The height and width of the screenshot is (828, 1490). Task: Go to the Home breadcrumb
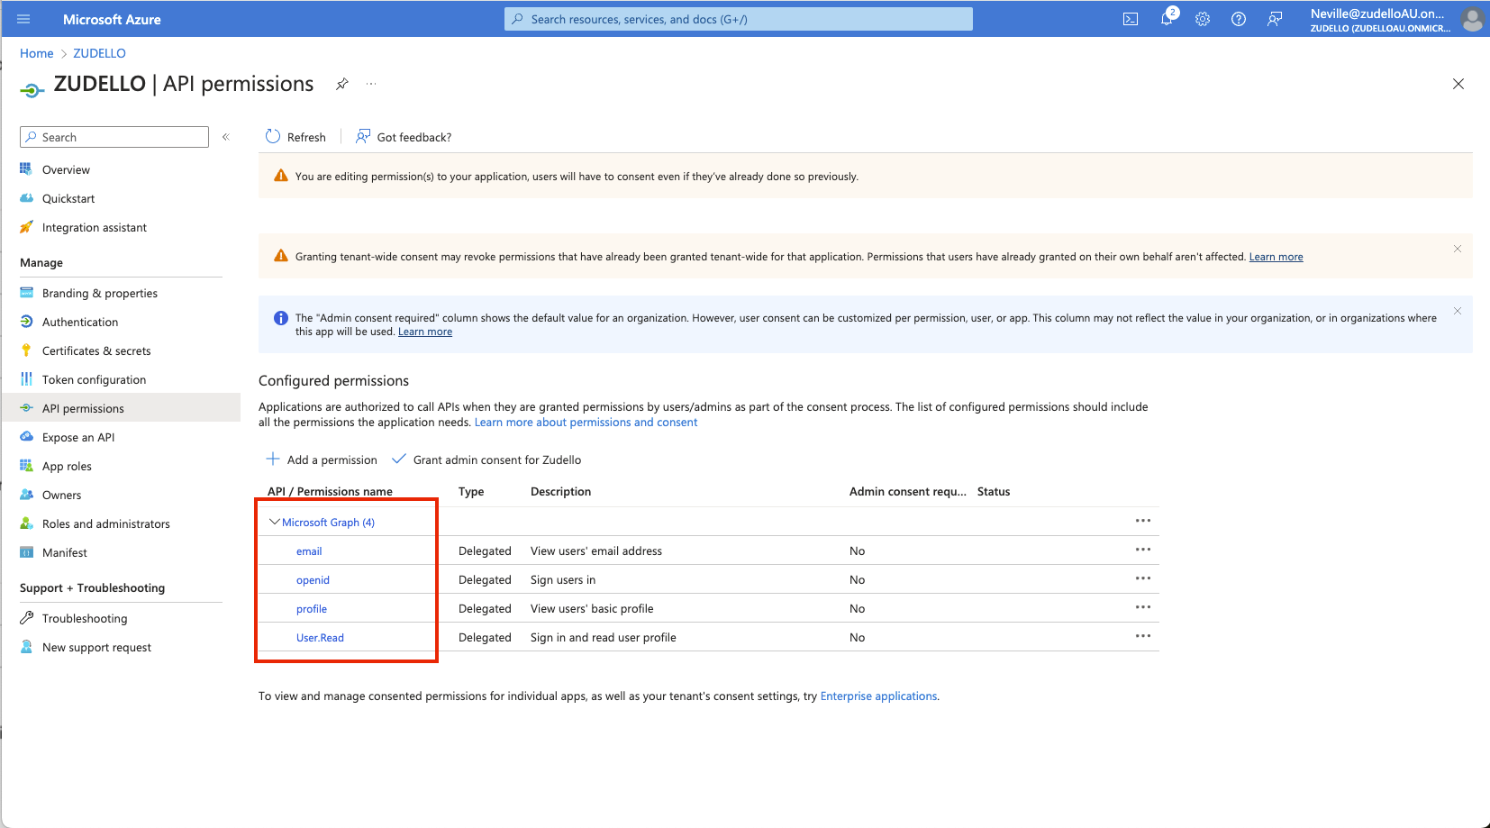pos(37,53)
